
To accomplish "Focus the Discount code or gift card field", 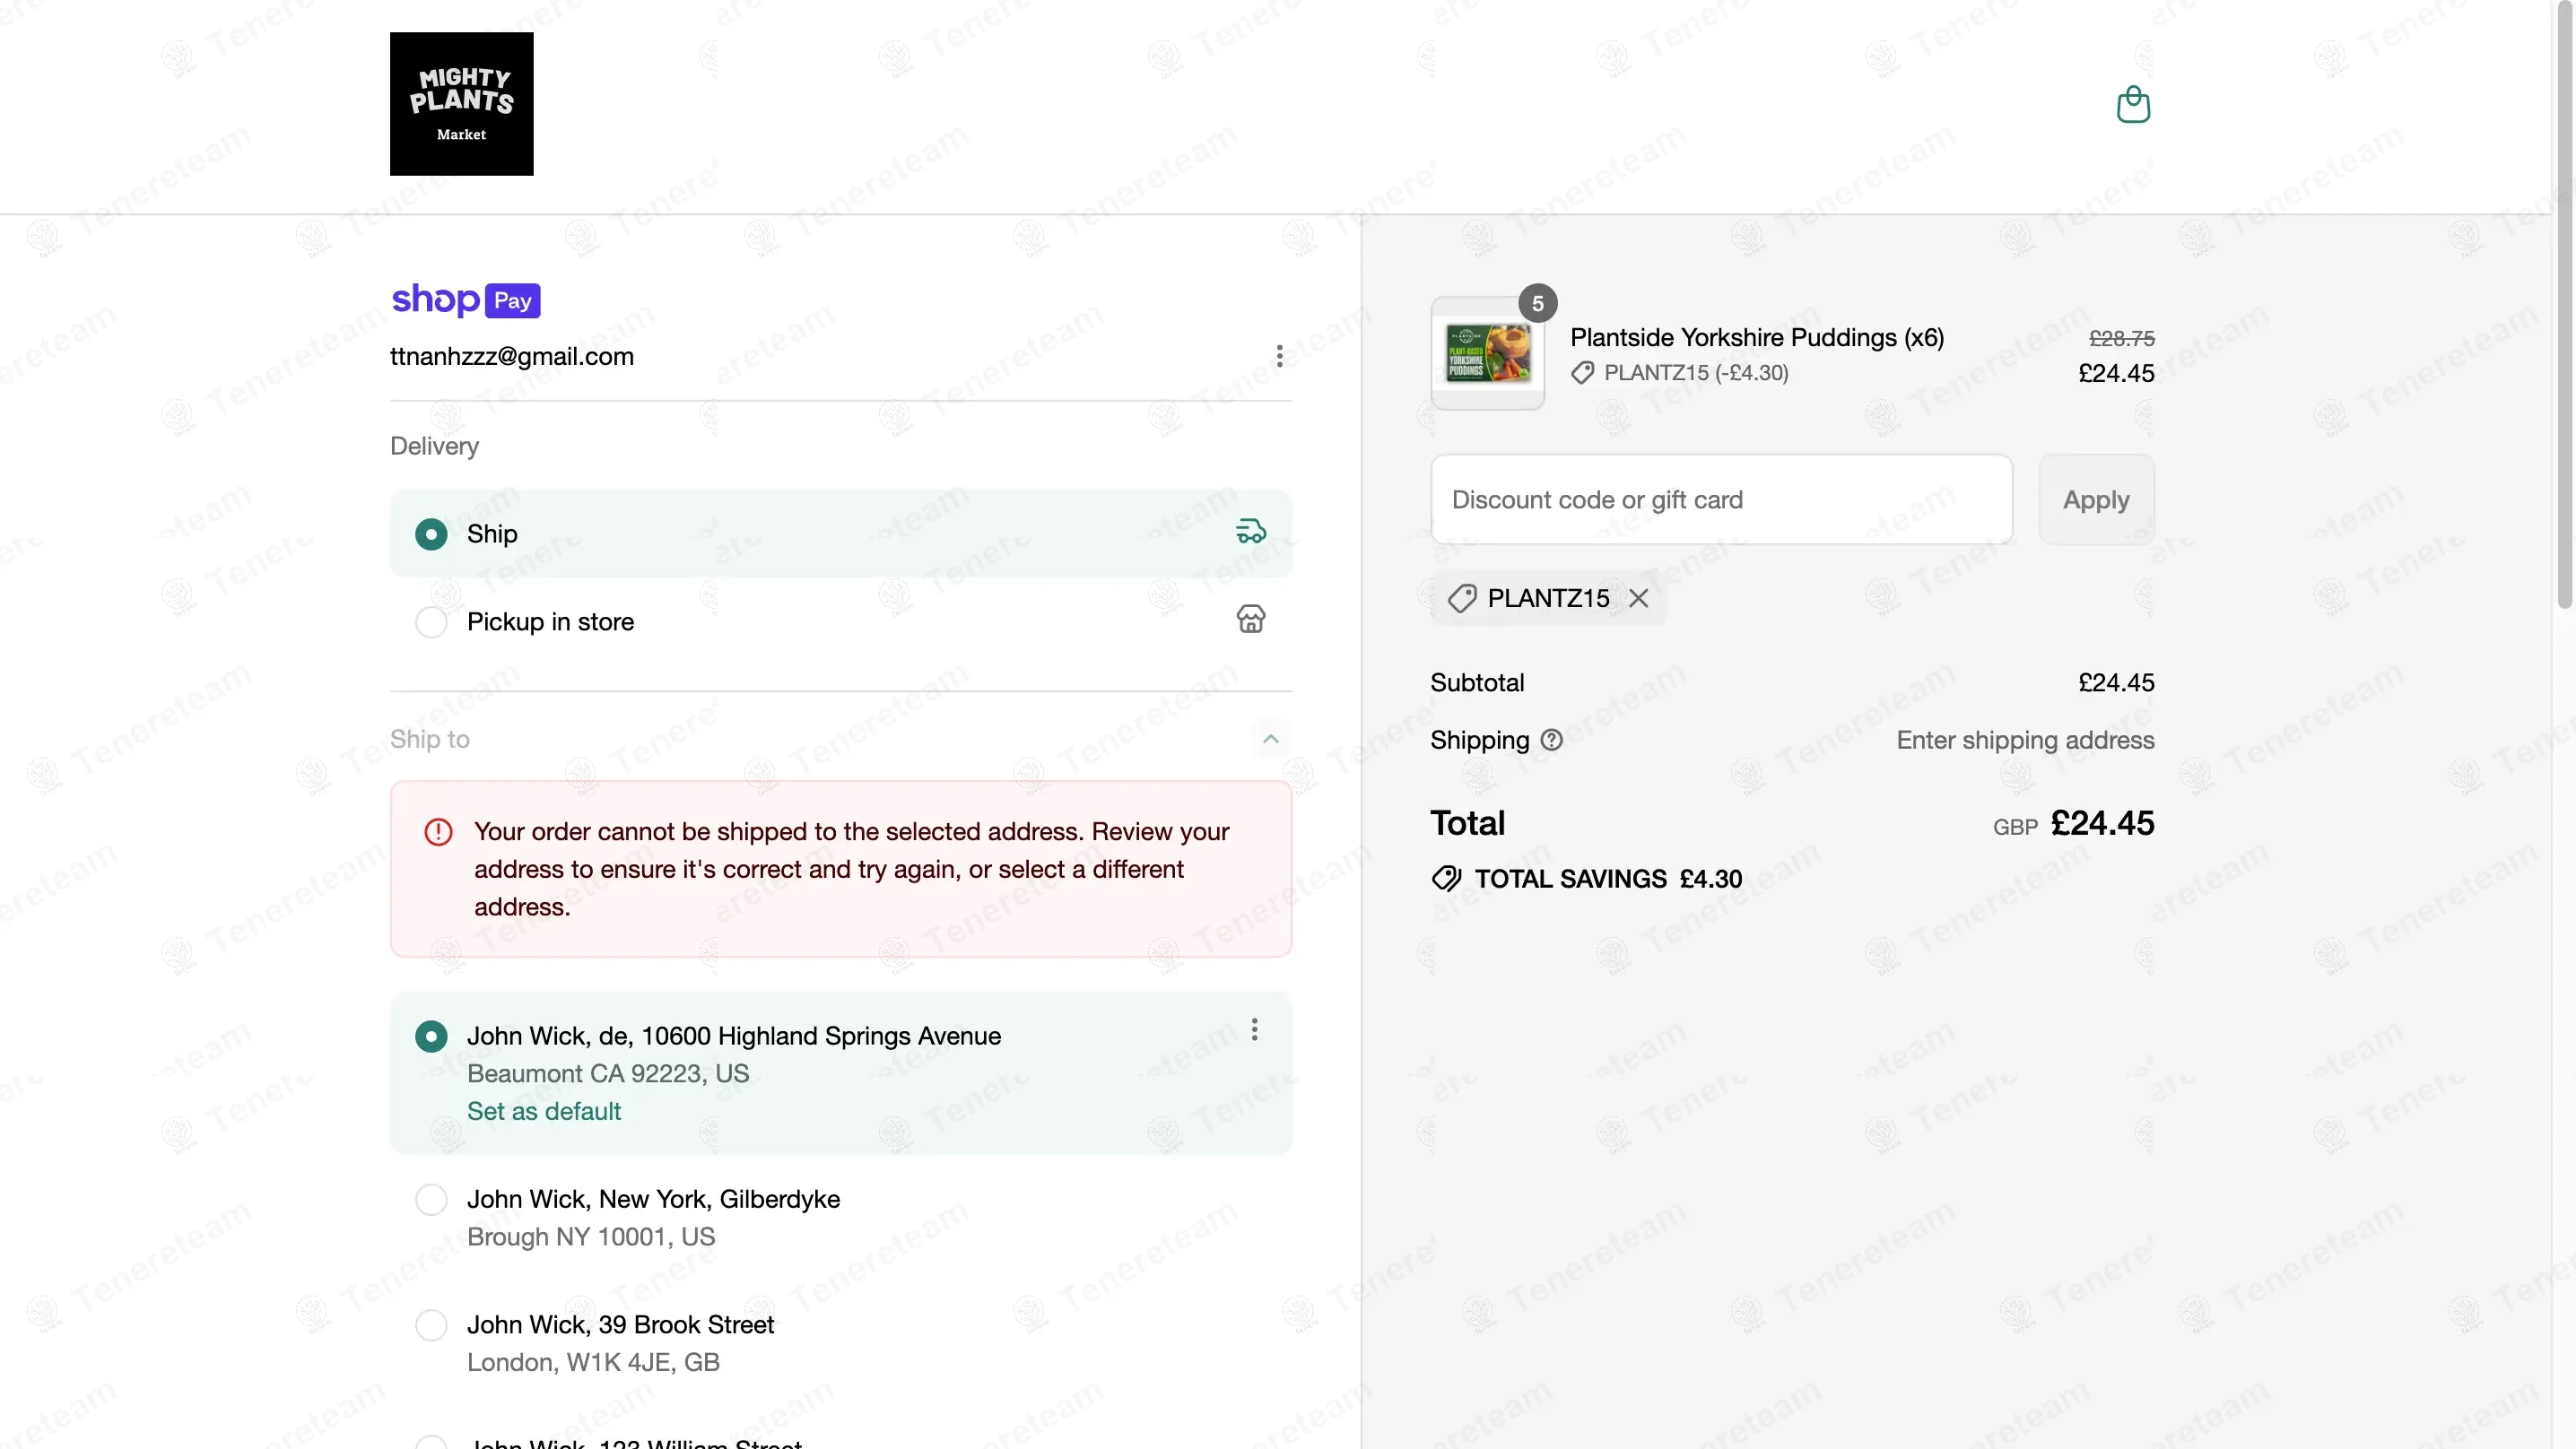I will (x=1720, y=500).
